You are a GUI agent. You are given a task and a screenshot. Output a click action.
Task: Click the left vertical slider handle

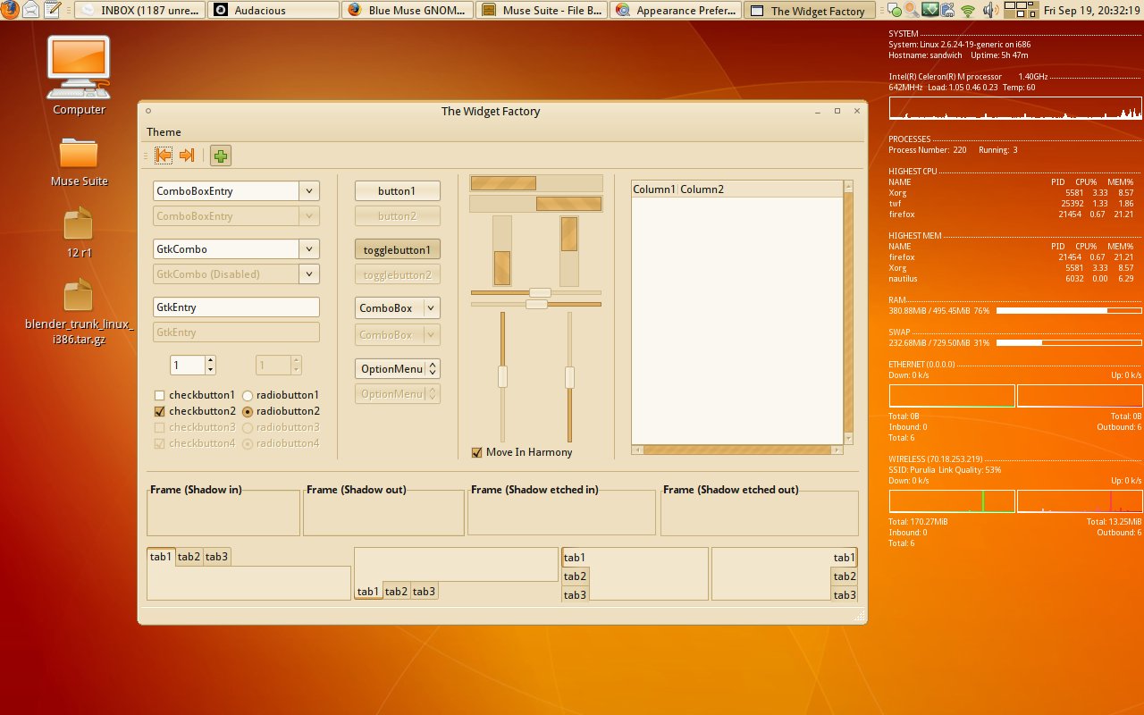502,377
